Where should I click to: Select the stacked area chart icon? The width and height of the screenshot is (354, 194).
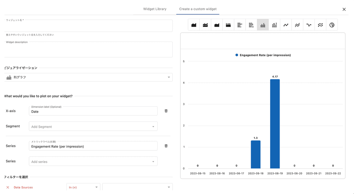[205, 25]
